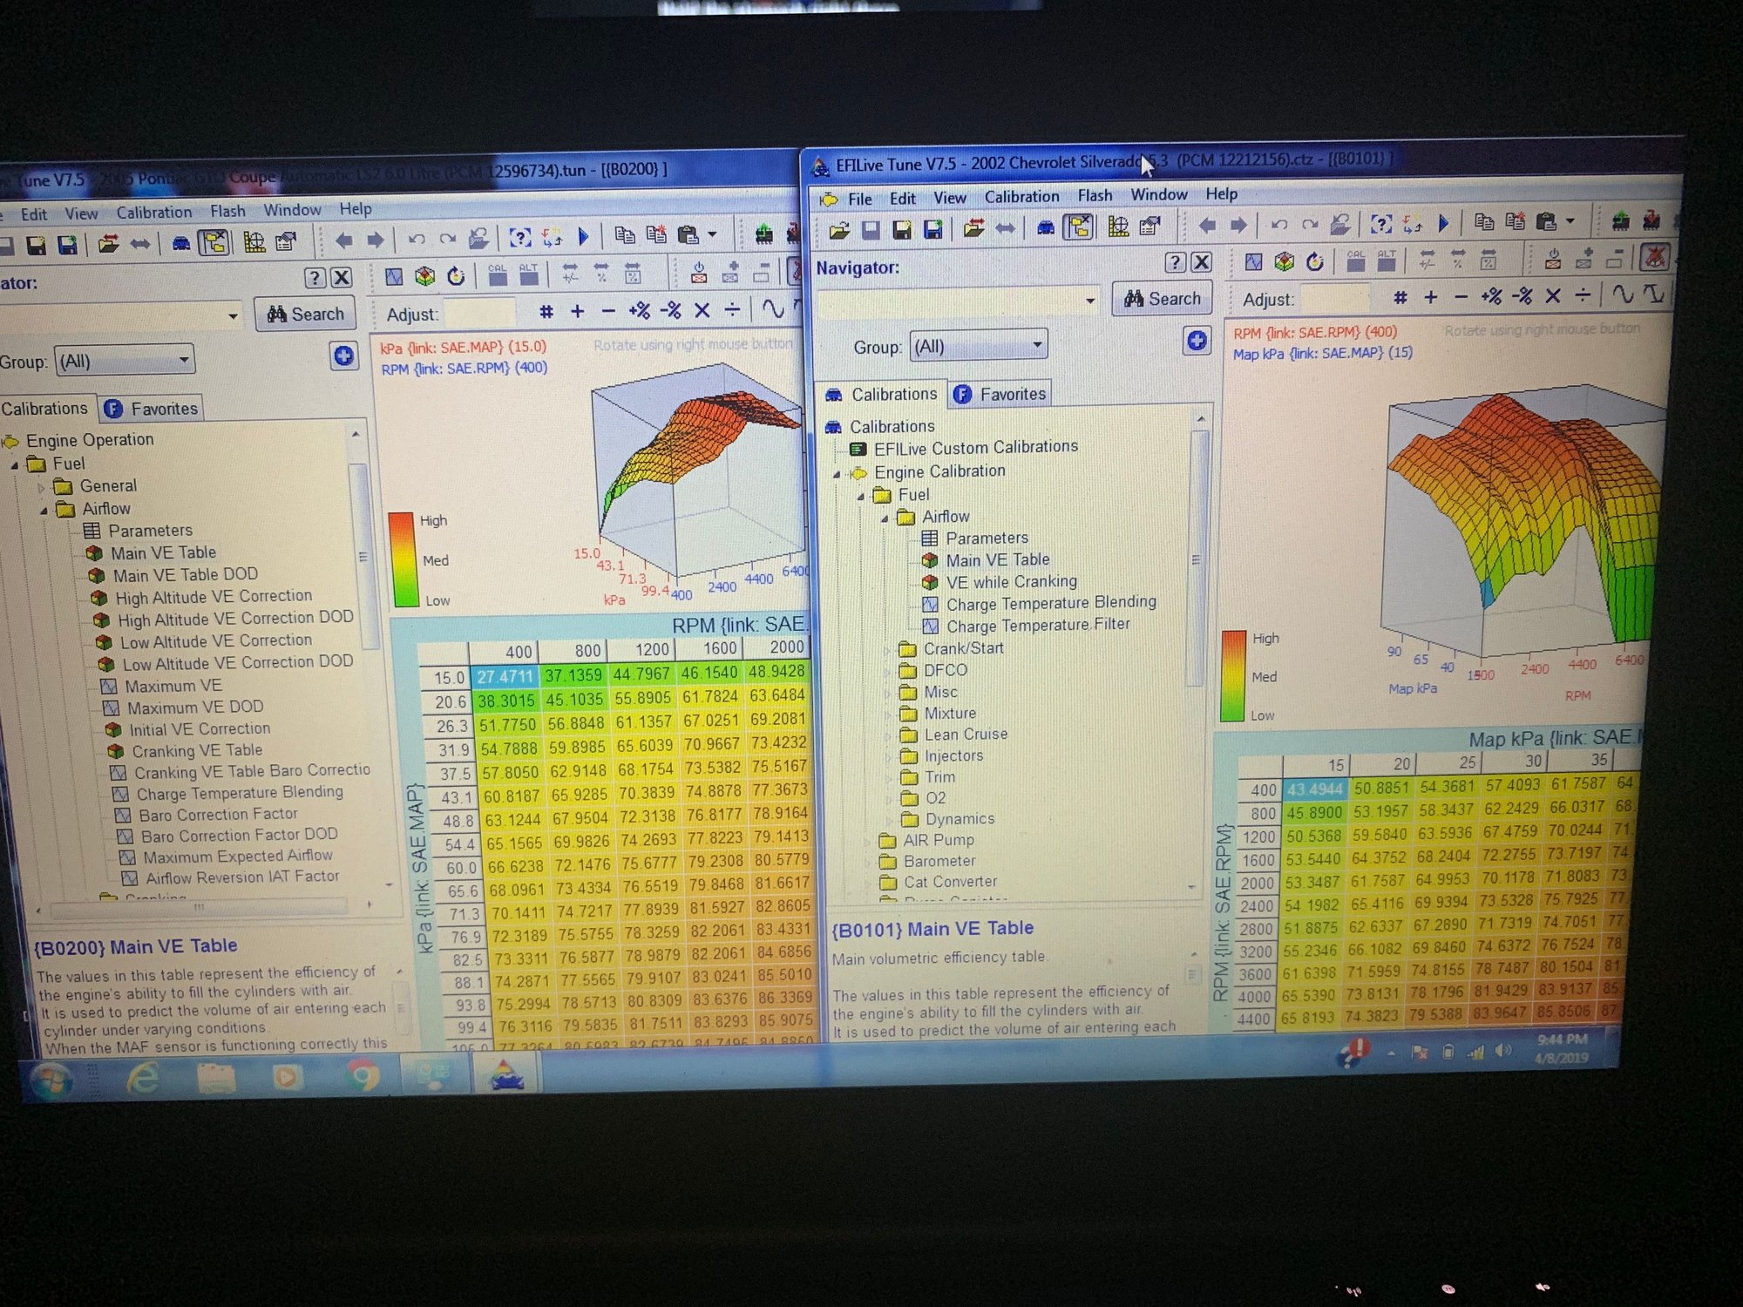
Task: Click the blue plus icon beside Group in Silverado navigator
Action: (1197, 341)
